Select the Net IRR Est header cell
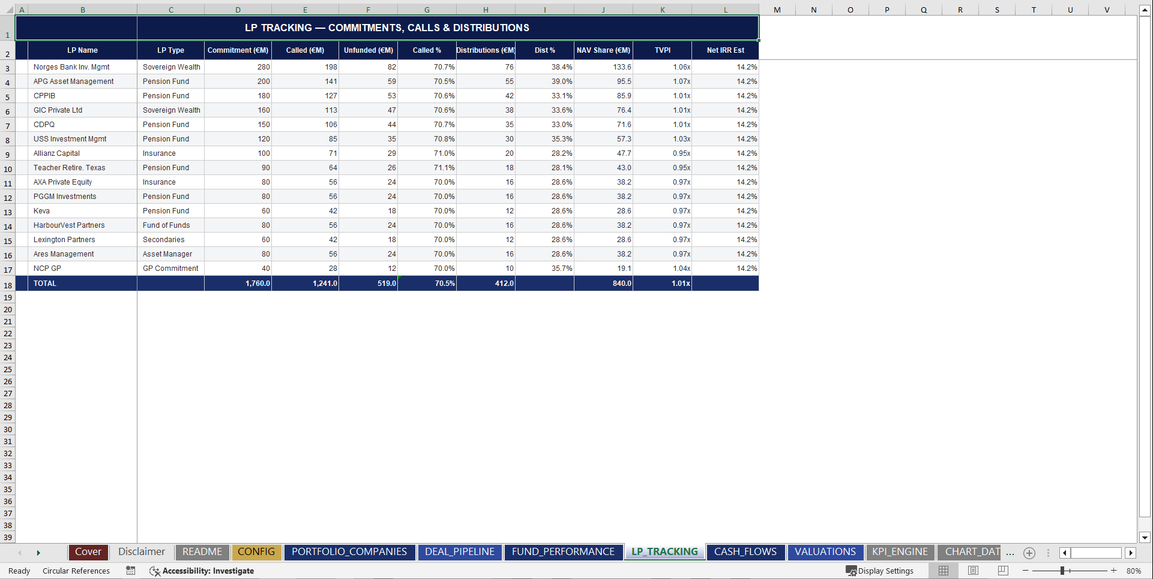 point(725,50)
